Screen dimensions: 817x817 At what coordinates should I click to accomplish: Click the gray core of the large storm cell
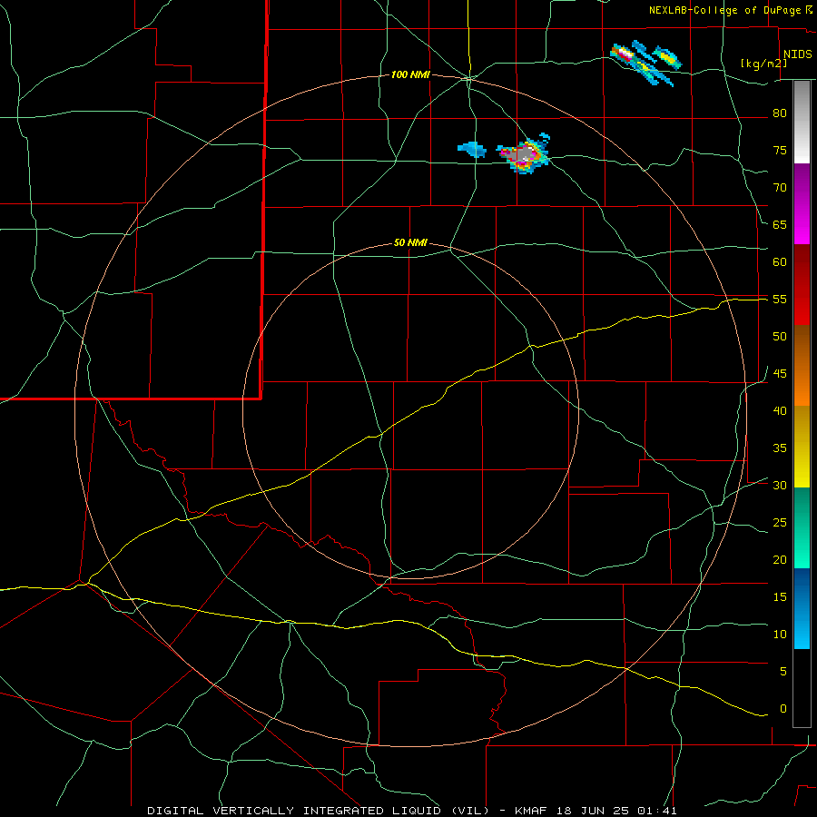[x=522, y=154]
